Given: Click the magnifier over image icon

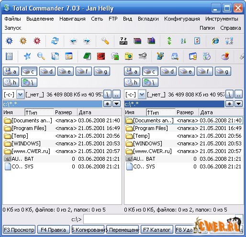Looking at the screenshot, I should tap(175, 56).
